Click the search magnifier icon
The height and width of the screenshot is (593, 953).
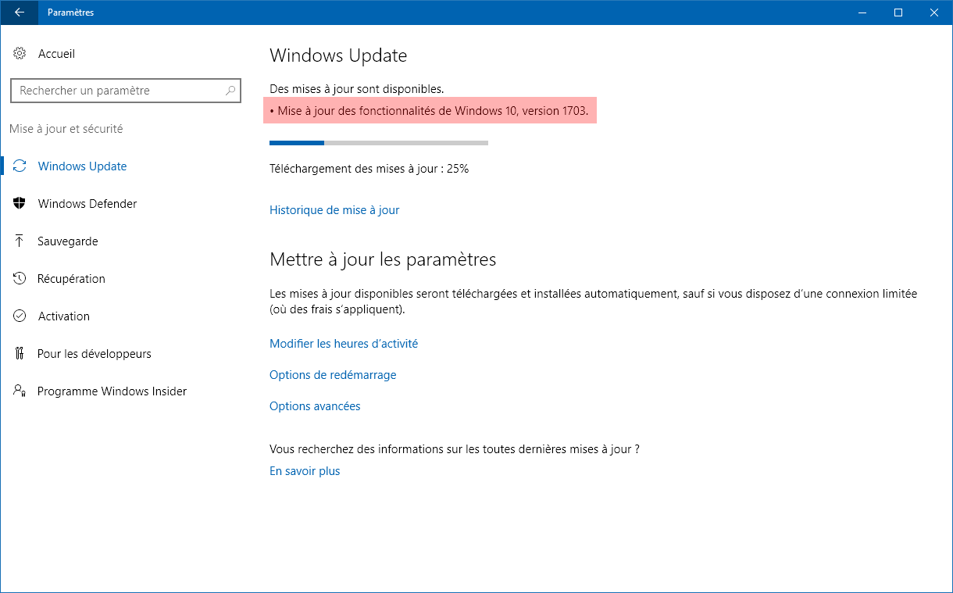[230, 91]
